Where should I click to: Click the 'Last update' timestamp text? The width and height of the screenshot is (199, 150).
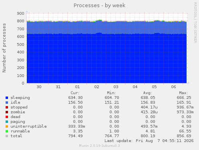click(x=149, y=141)
